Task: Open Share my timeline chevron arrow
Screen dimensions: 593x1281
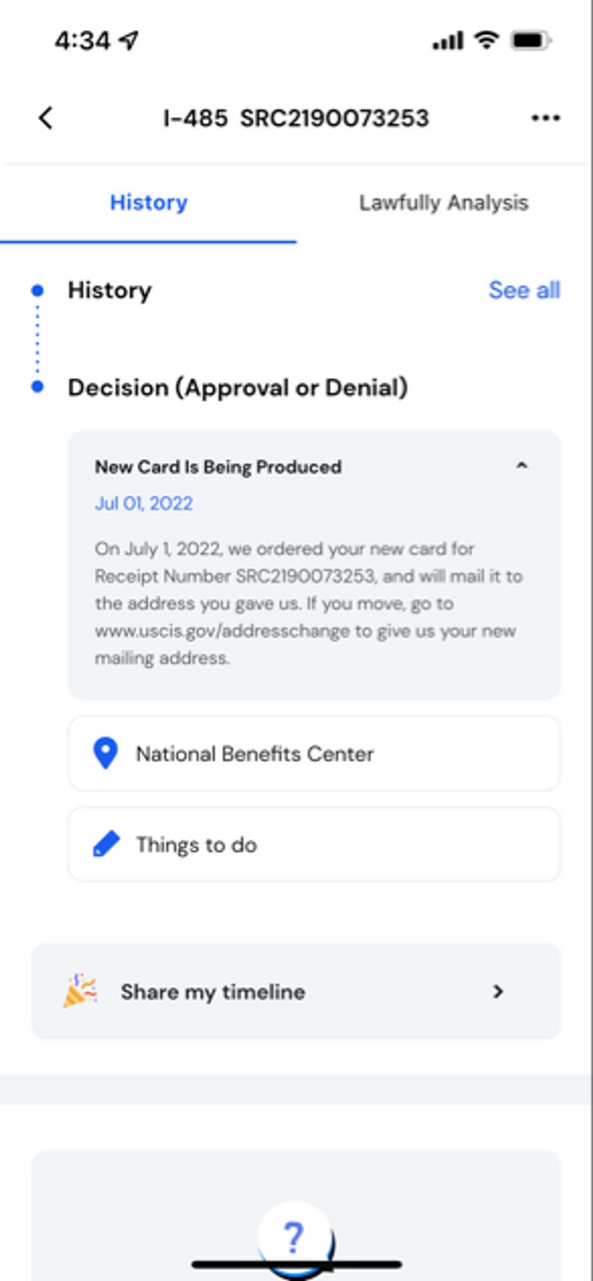Action: [x=498, y=991]
